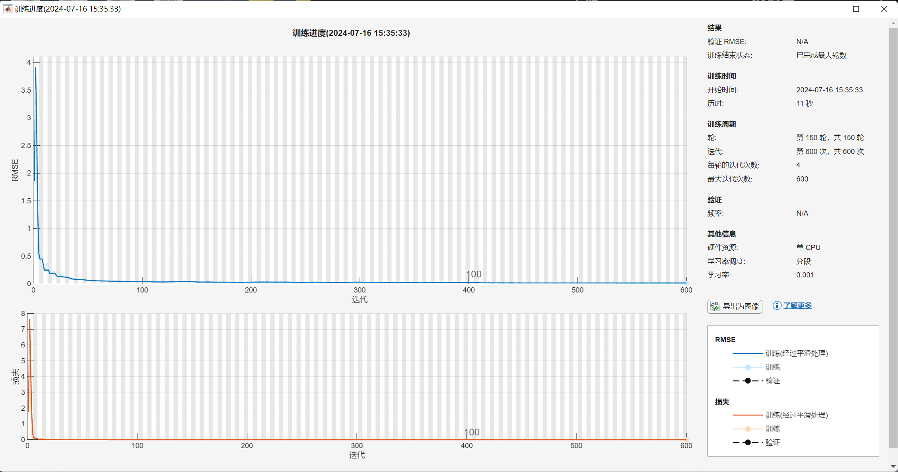Click the black validation marker under RMSE legend
Viewport: 898px width, 472px height.
coord(748,381)
